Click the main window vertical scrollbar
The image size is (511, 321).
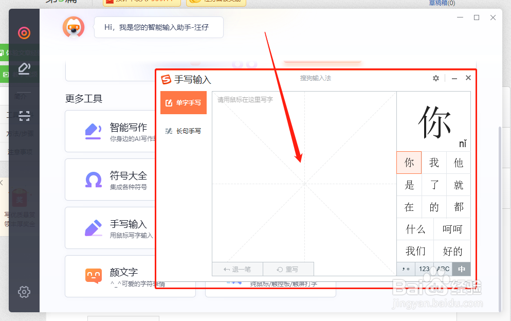pos(500,219)
